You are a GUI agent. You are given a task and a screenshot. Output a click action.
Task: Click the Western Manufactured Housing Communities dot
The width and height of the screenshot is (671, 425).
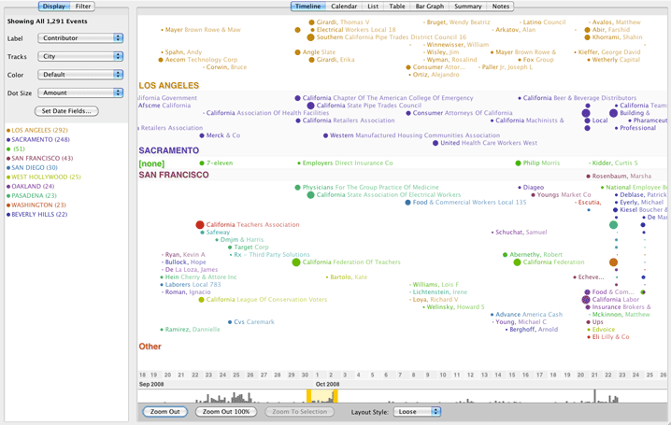[325, 135]
